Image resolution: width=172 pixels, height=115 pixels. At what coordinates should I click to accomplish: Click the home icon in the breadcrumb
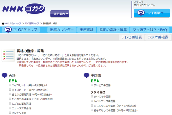click(x=3, y=23)
